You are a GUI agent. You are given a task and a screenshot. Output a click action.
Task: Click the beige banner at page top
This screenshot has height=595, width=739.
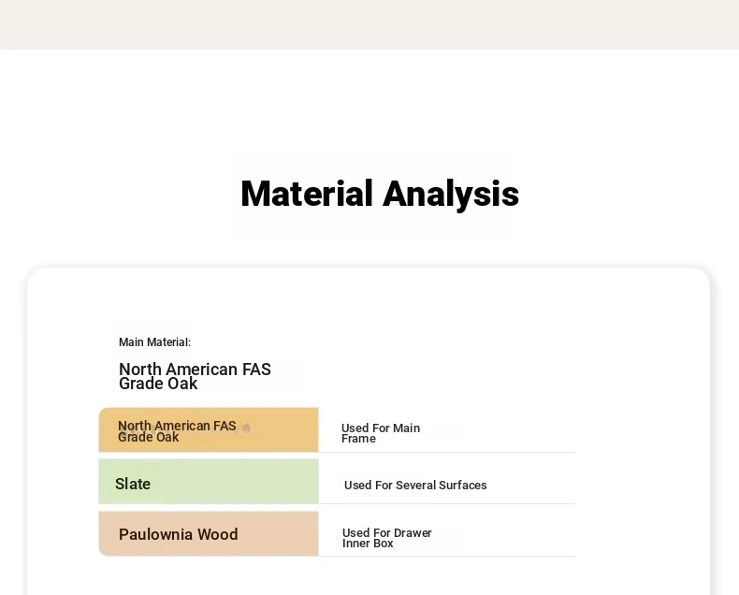tap(369, 24)
